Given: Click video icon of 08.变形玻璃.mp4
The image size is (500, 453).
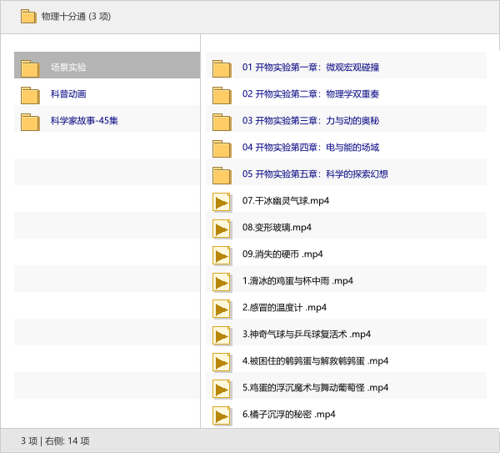Looking at the screenshot, I should (221, 229).
